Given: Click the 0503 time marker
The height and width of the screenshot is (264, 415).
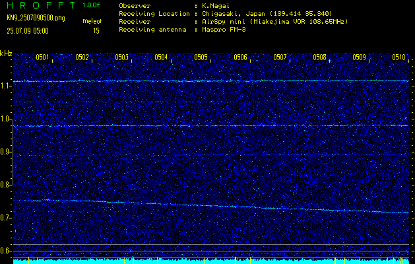Looking at the screenshot, I should click(122, 57).
